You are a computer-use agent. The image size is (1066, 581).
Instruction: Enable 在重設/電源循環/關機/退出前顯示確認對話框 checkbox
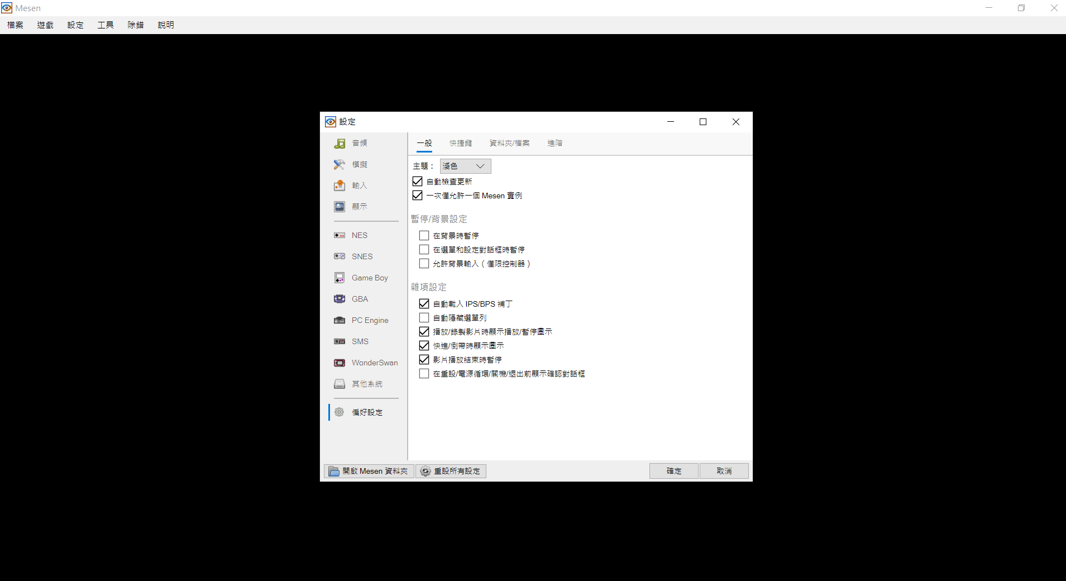click(x=424, y=374)
